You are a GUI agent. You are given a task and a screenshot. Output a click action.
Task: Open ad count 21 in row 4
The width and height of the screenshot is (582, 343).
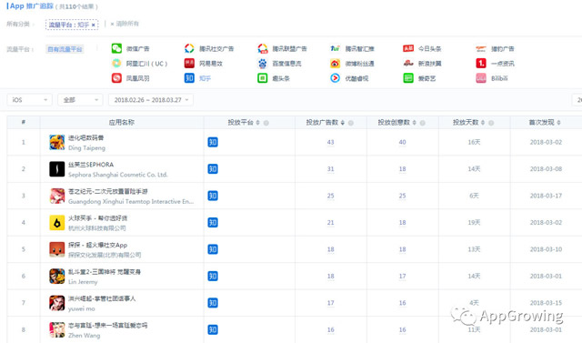pos(331,222)
